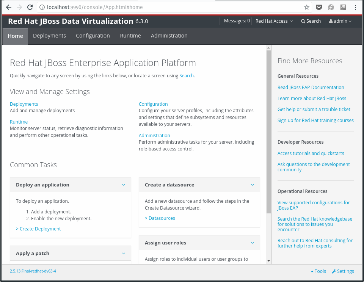Open the Deployments link under View and Manage Settings
The image size is (364, 282).
pyautogui.click(x=24, y=104)
